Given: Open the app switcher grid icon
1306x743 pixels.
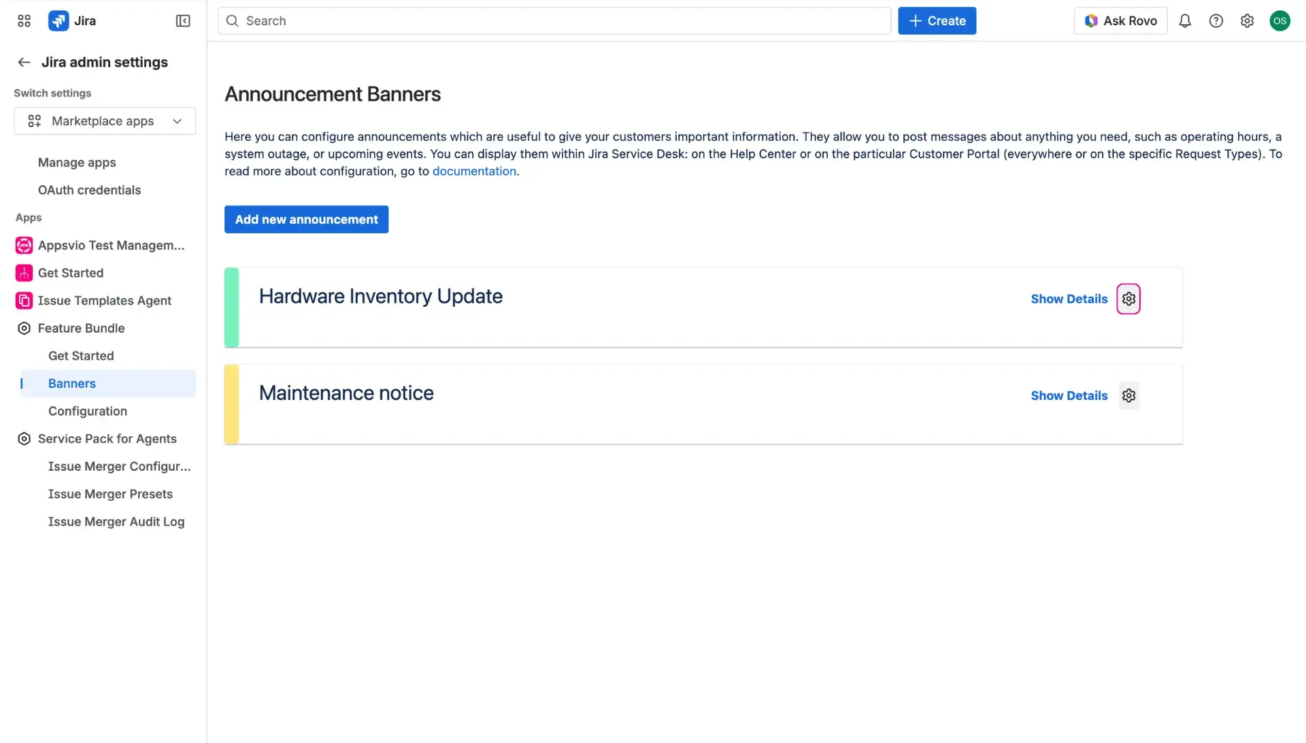Looking at the screenshot, I should coord(23,20).
